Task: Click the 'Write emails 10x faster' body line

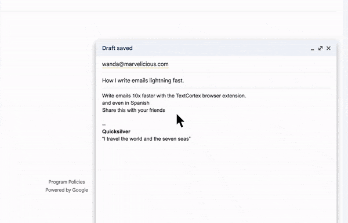Action: 174,96
